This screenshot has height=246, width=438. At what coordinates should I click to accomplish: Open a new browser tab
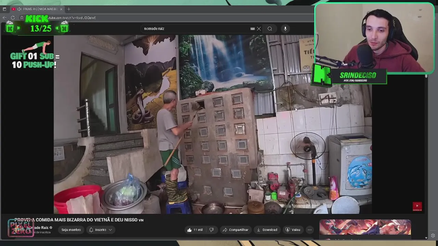69,9
